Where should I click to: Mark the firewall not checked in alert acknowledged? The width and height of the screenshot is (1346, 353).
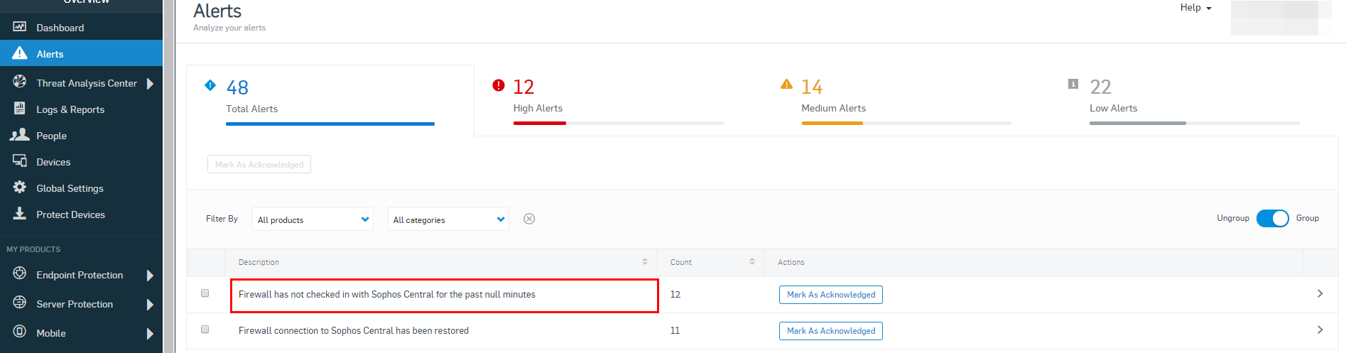click(830, 295)
